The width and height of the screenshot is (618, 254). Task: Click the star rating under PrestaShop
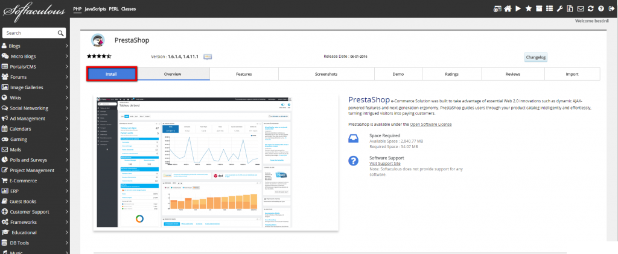click(100, 56)
